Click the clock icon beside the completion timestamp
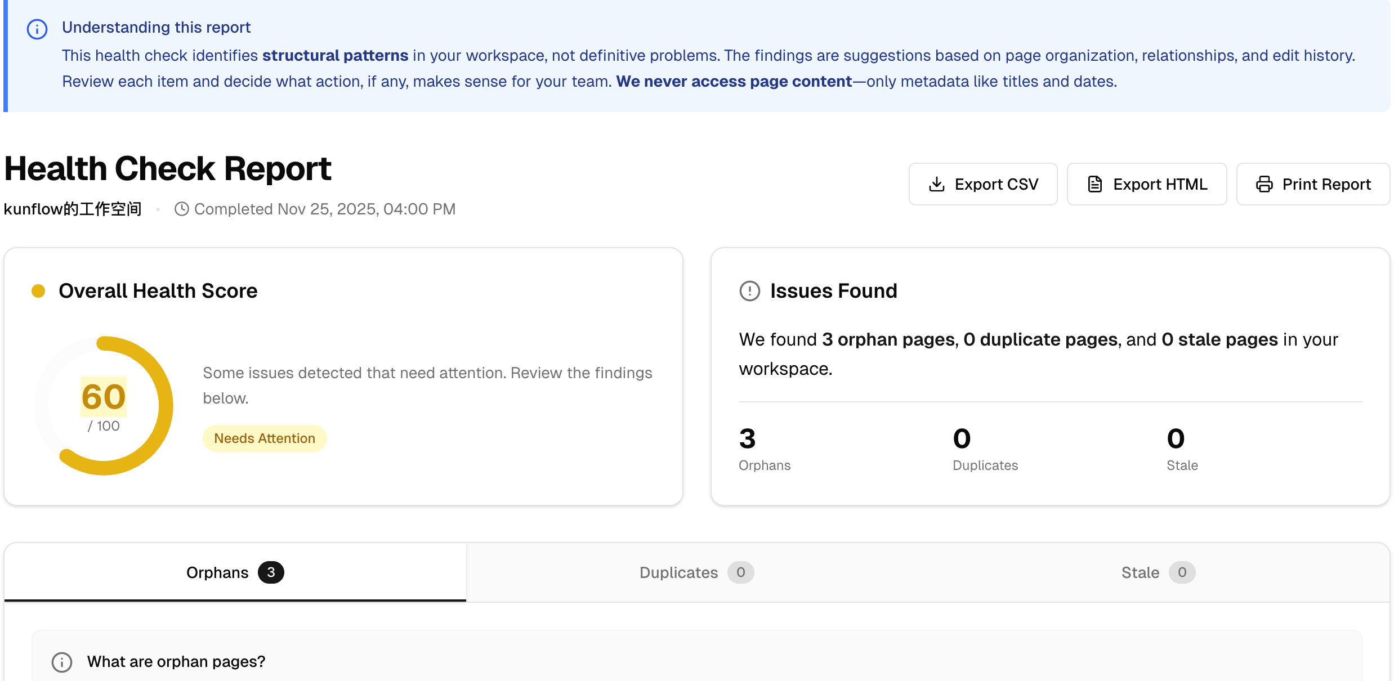The image size is (1394, 681). (181, 209)
